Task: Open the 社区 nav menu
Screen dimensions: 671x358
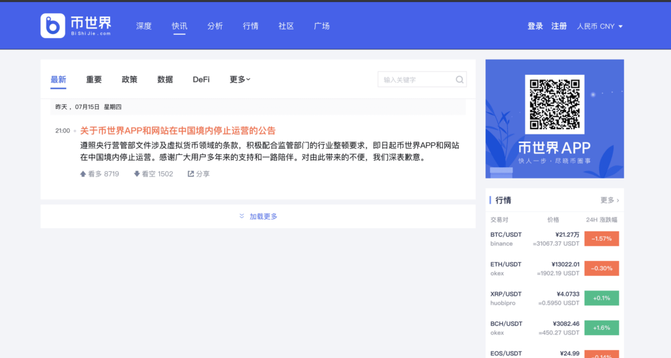Action: point(286,26)
